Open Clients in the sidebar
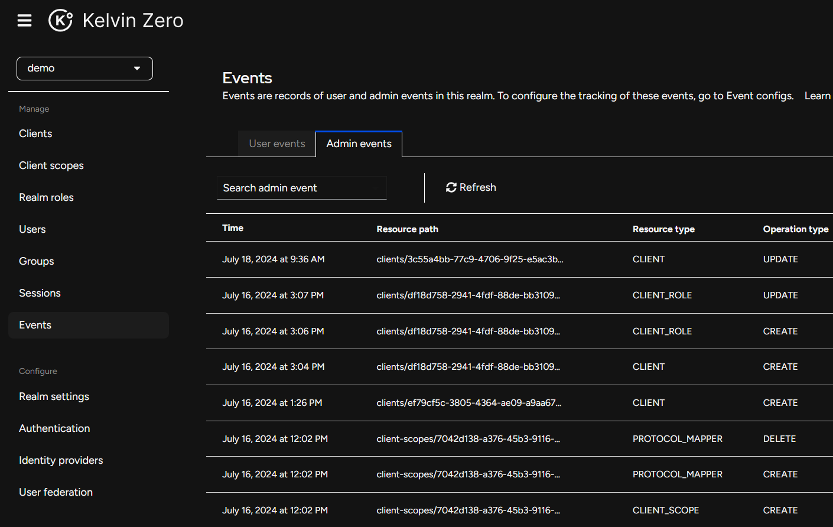The image size is (833, 527). (x=35, y=134)
